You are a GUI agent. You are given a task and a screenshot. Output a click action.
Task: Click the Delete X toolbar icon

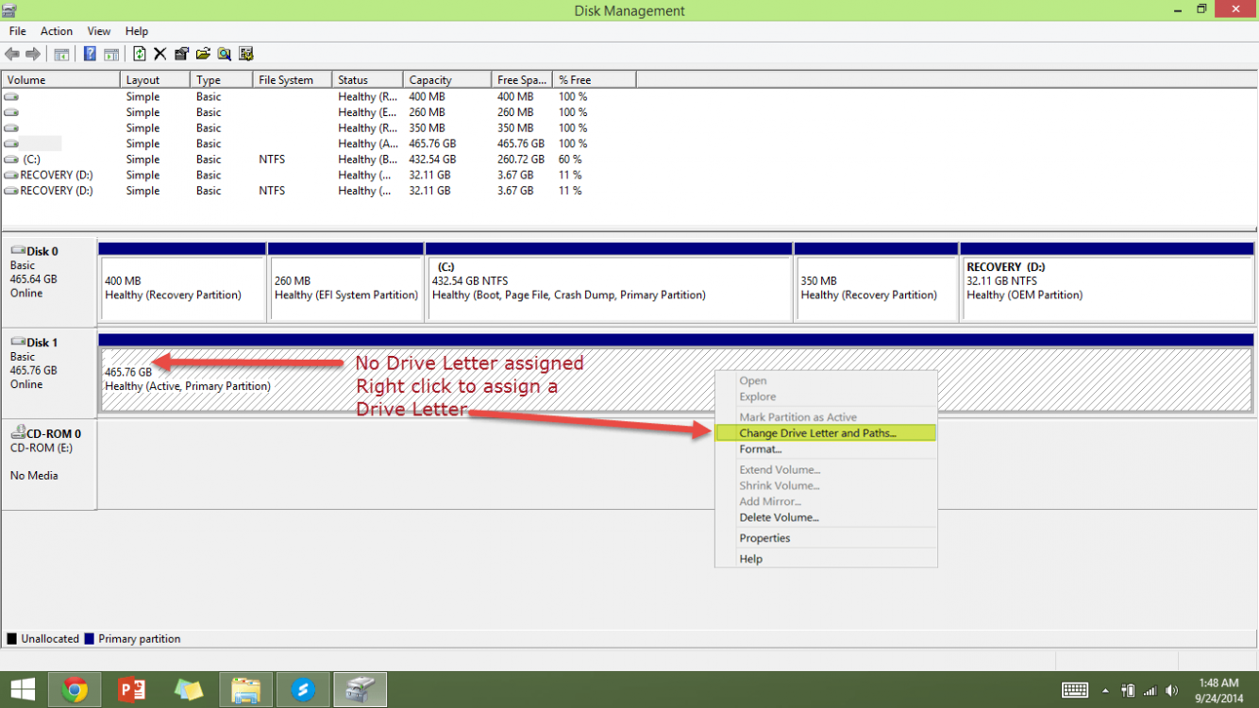point(160,54)
